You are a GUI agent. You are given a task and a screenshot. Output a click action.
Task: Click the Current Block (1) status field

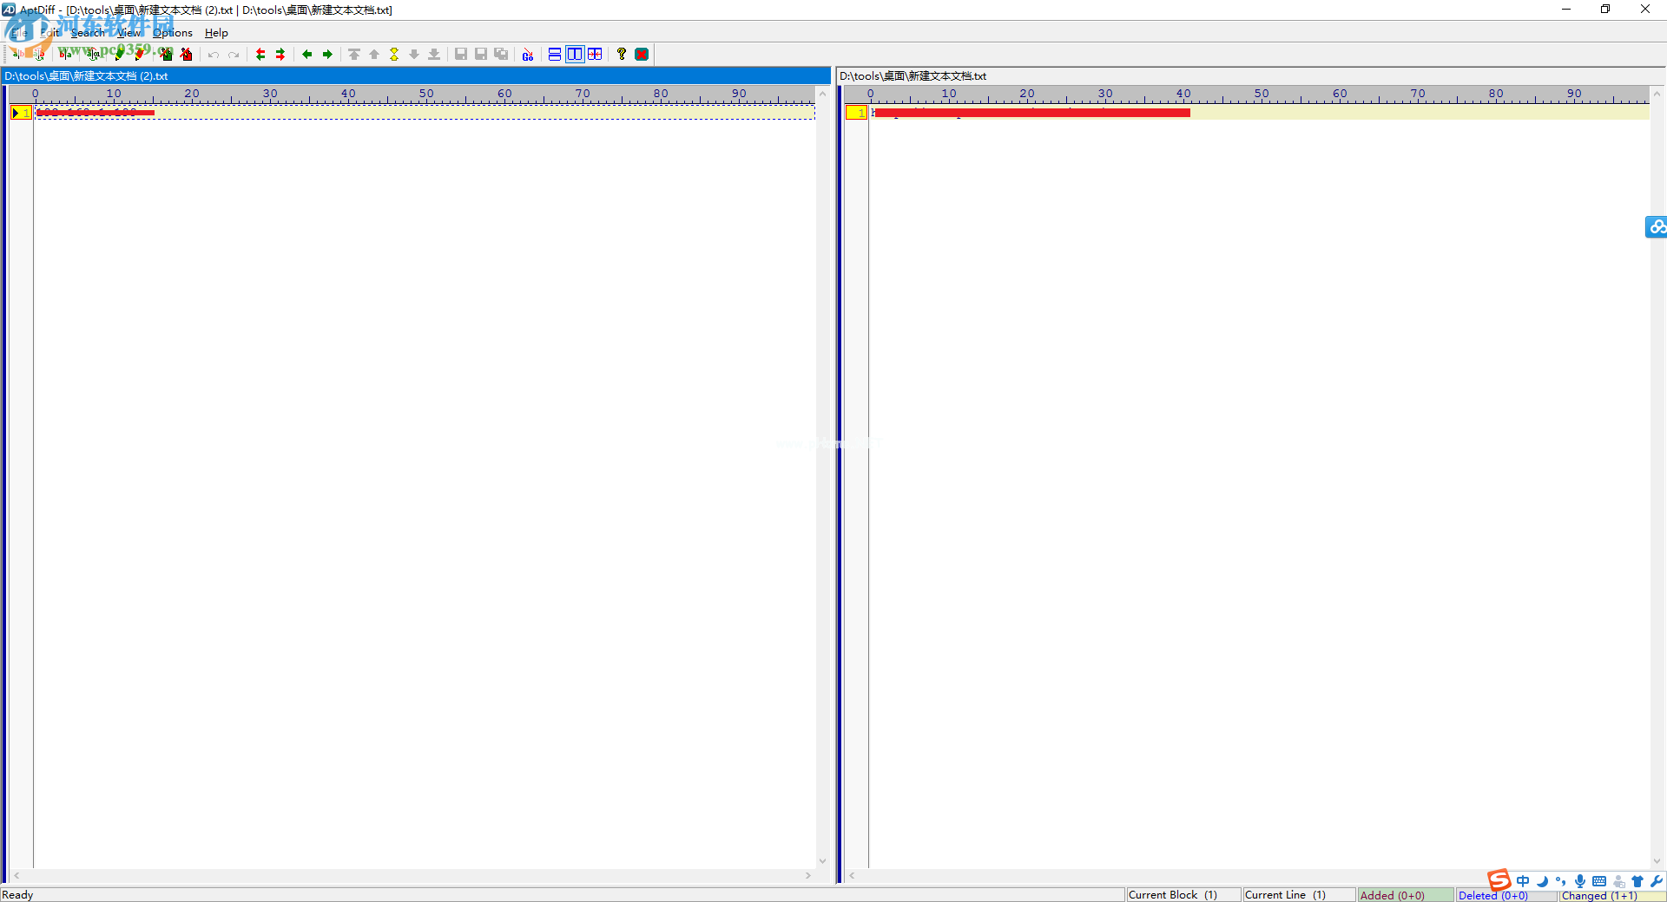(x=1183, y=895)
